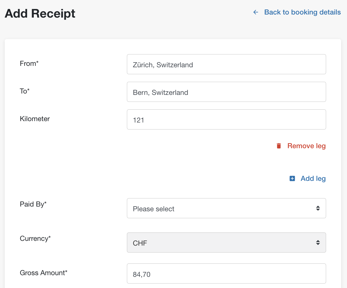347x288 pixels.
Task: Click the red trash icon
Action: (279, 146)
